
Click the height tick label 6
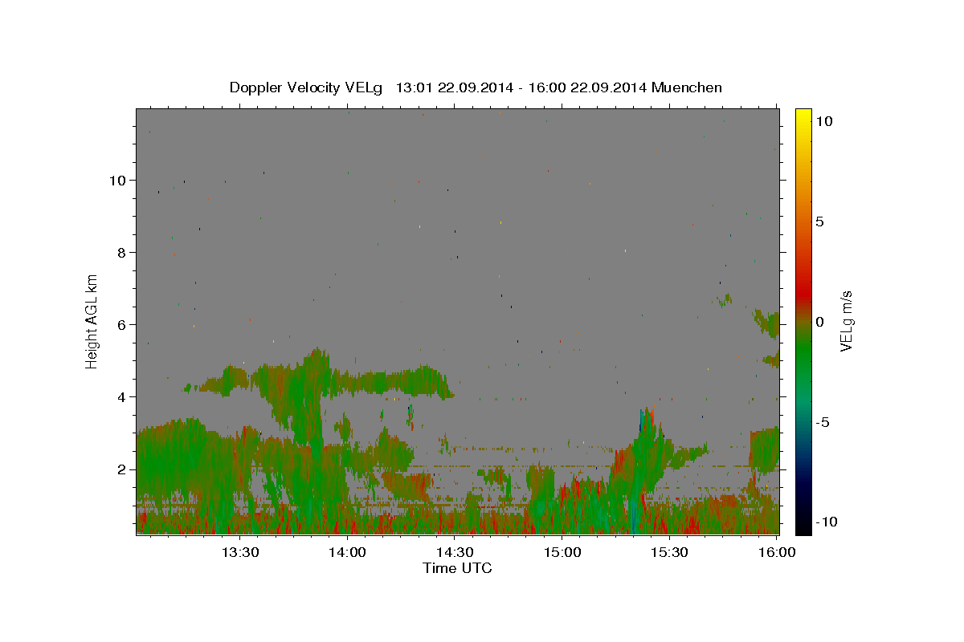122,324
